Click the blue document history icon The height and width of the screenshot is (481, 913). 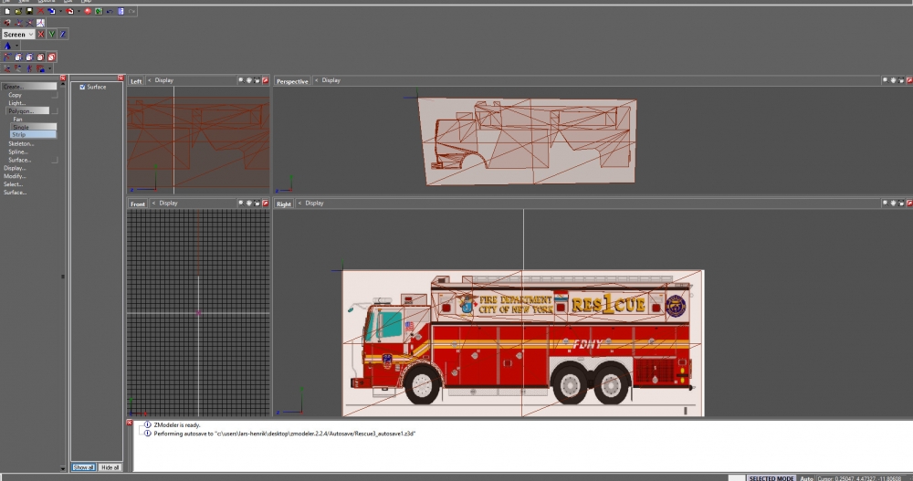tap(121, 11)
